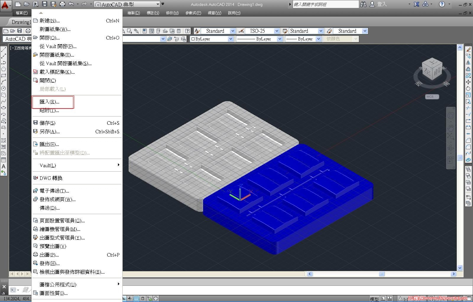Click the Help question mark icon

point(442,4)
